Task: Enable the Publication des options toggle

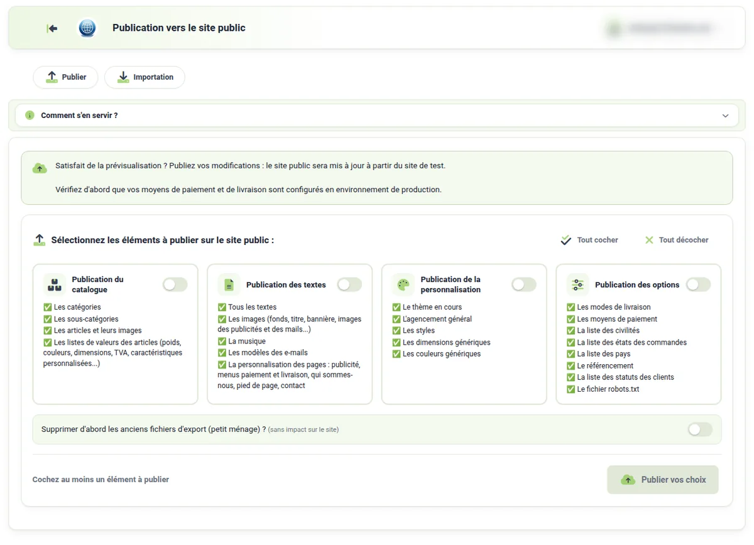Action: [x=698, y=284]
